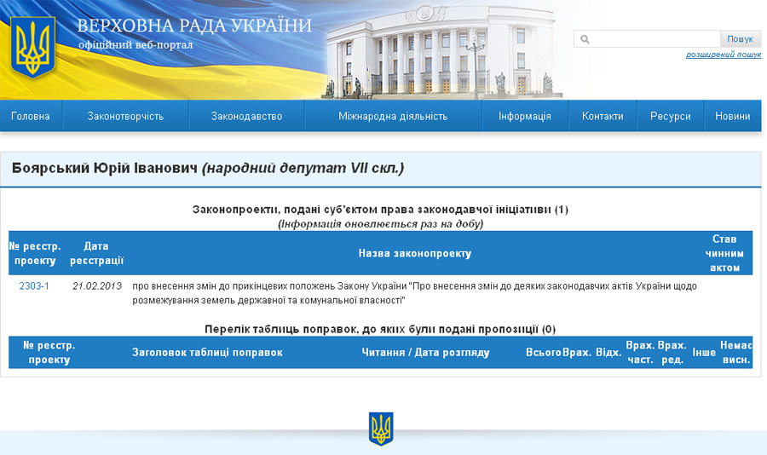Click the Ukrainian trident coat of arms logo

tap(32, 48)
